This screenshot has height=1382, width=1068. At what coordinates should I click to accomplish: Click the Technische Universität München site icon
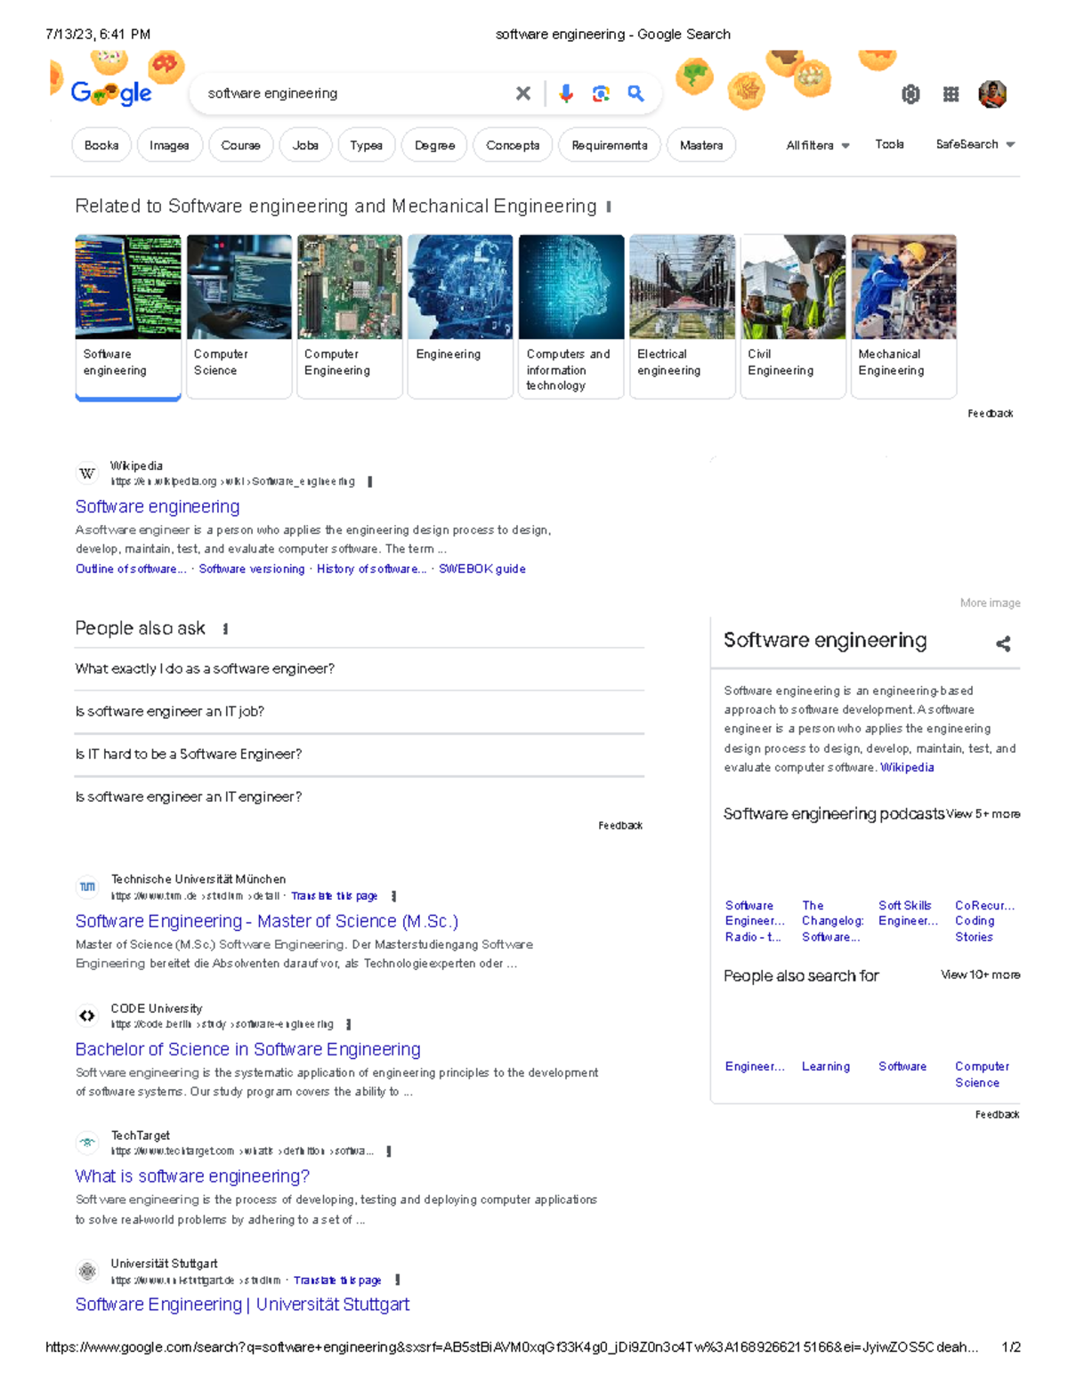[x=86, y=885]
